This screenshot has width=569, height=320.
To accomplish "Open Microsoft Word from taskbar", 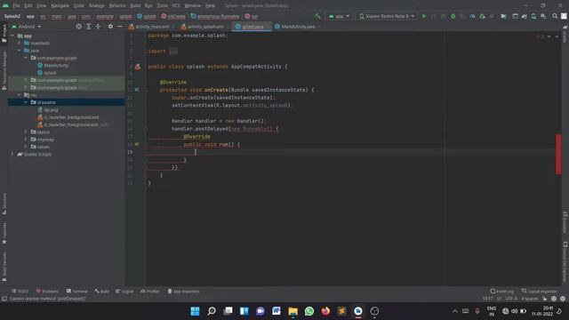I will (276, 311).
